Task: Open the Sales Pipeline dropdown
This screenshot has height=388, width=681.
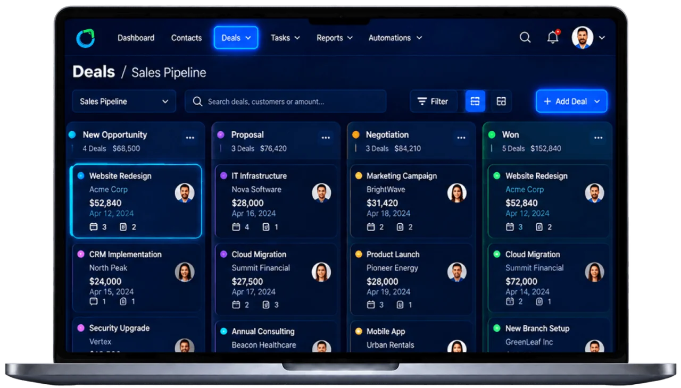Action: coord(124,101)
